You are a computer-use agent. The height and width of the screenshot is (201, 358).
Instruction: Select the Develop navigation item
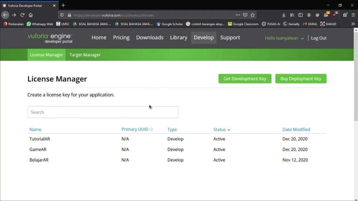[204, 38]
